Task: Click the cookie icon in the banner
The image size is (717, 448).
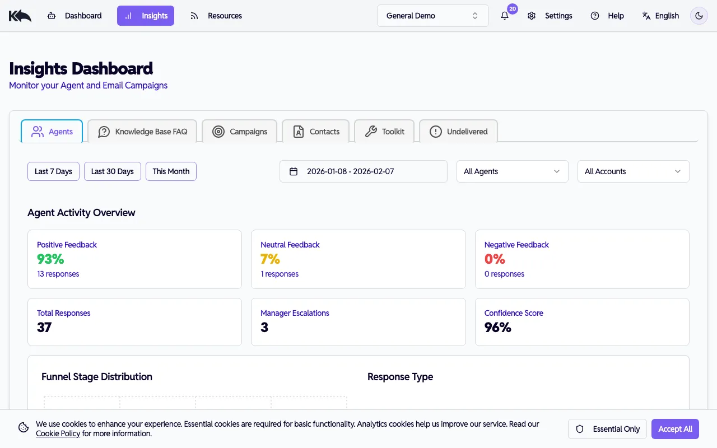Action: (23, 427)
